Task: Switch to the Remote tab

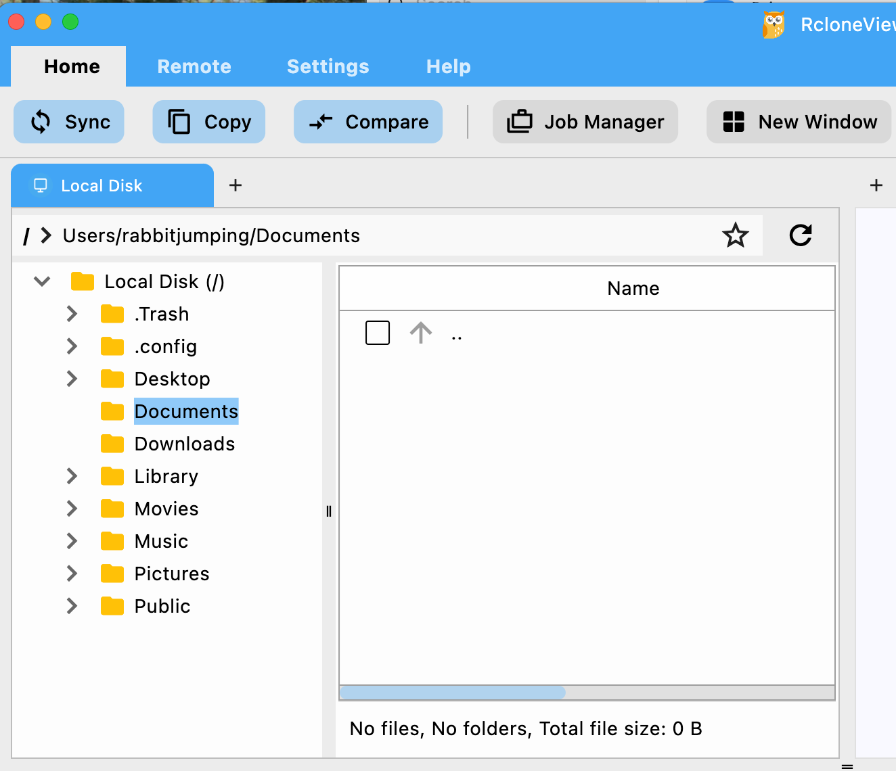Action: (194, 66)
